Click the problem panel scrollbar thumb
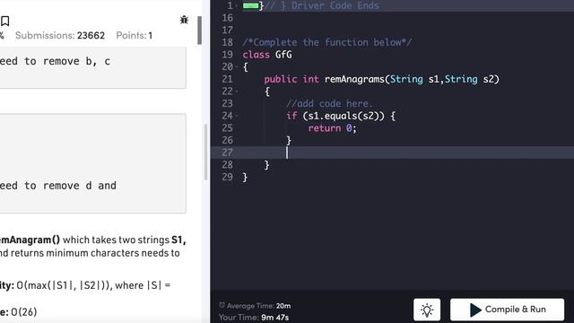Viewport: 574px width, 323px height. [x=199, y=31]
